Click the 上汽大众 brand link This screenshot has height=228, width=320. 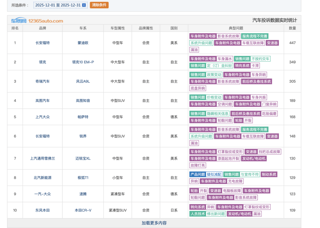42,117
